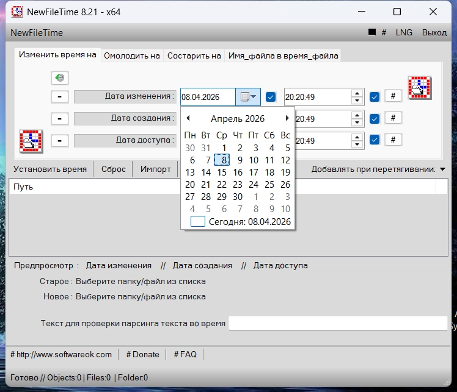The height and width of the screenshot is (392, 457).
Task: Select April 13 in the calendar
Action: pos(190,172)
